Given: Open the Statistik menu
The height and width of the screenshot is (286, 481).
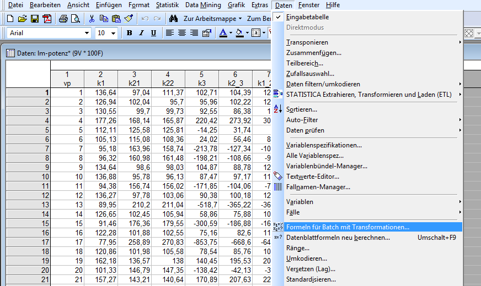Looking at the screenshot, I should [x=167, y=5].
